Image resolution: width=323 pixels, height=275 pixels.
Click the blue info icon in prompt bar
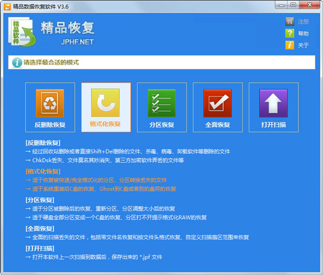click(x=17, y=62)
